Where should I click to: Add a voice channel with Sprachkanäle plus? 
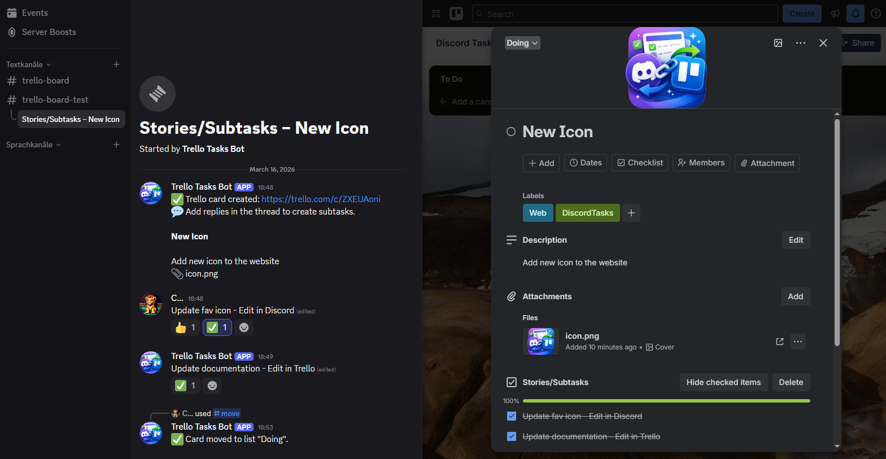[x=116, y=145]
